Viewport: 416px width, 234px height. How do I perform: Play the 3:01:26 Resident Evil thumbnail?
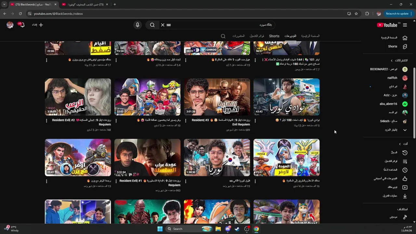point(217,97)
